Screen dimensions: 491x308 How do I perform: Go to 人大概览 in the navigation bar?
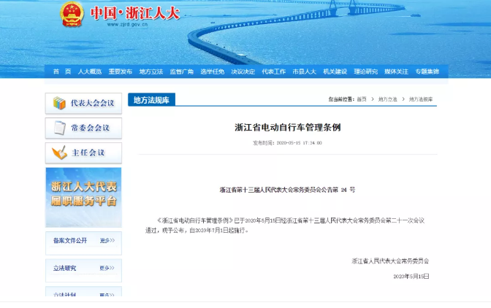point(90,72)
